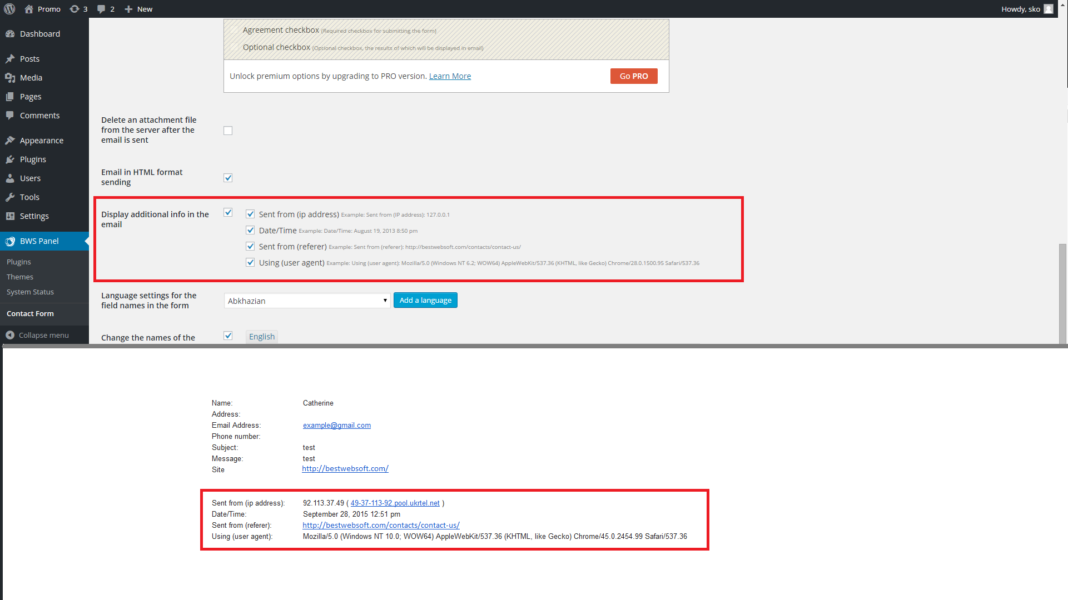Click the Go PRO button
The width and height of the screenshot is (1068, 600).
click(634, 76)
